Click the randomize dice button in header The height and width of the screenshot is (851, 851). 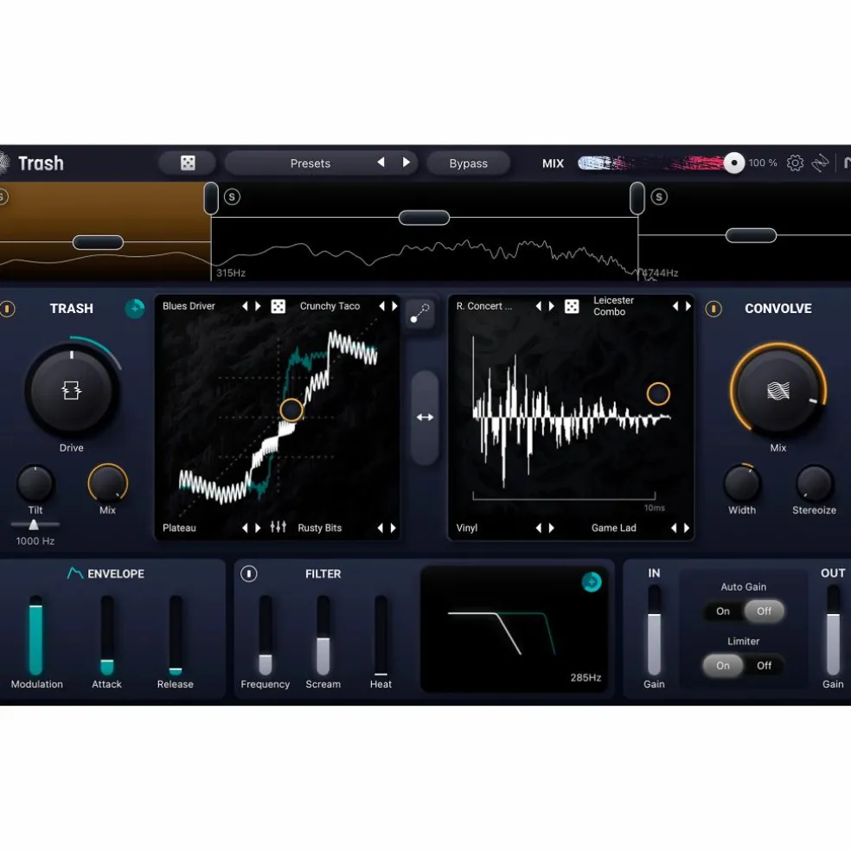[188, 163]
